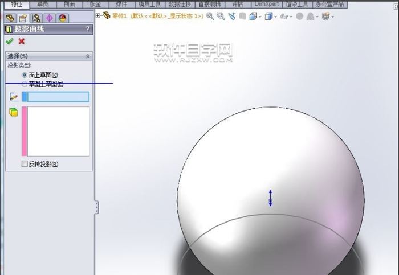399x275 pixels.
Task: Open the DimXpertManager tab icon
Action: pyautogui.click(x=49, y=18)
